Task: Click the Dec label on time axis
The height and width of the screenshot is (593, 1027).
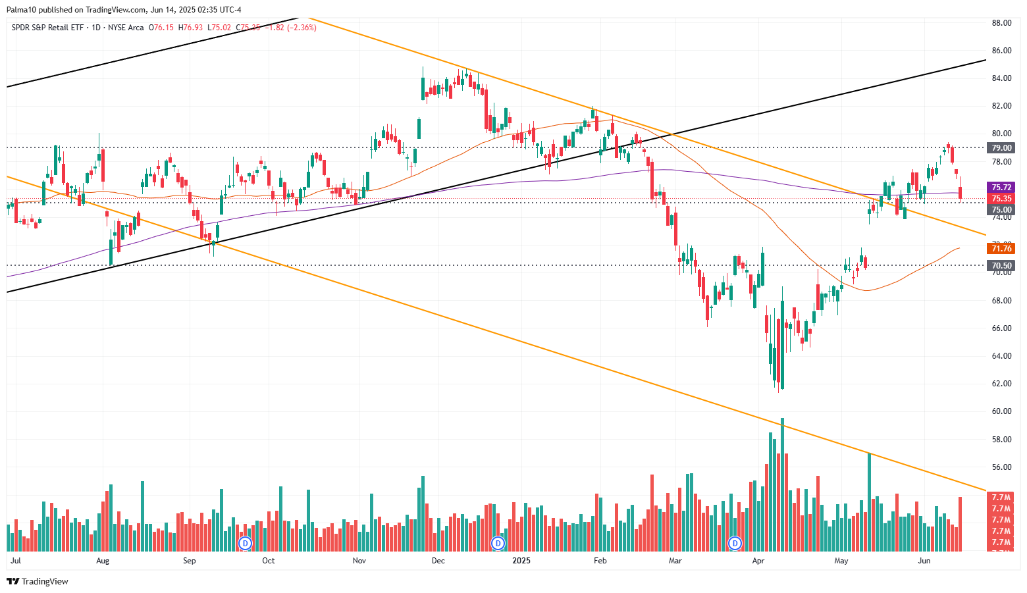Action: click(438, 561)
